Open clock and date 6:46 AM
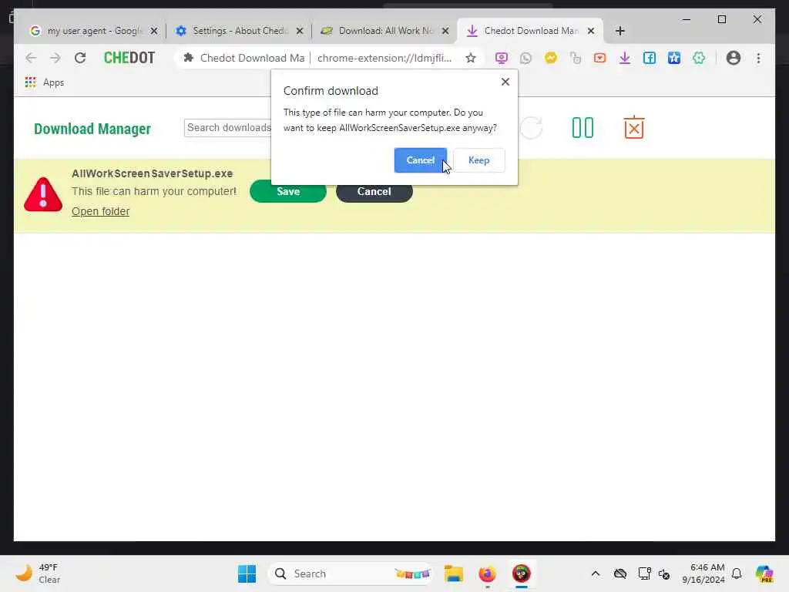 (x=703, y=573)
